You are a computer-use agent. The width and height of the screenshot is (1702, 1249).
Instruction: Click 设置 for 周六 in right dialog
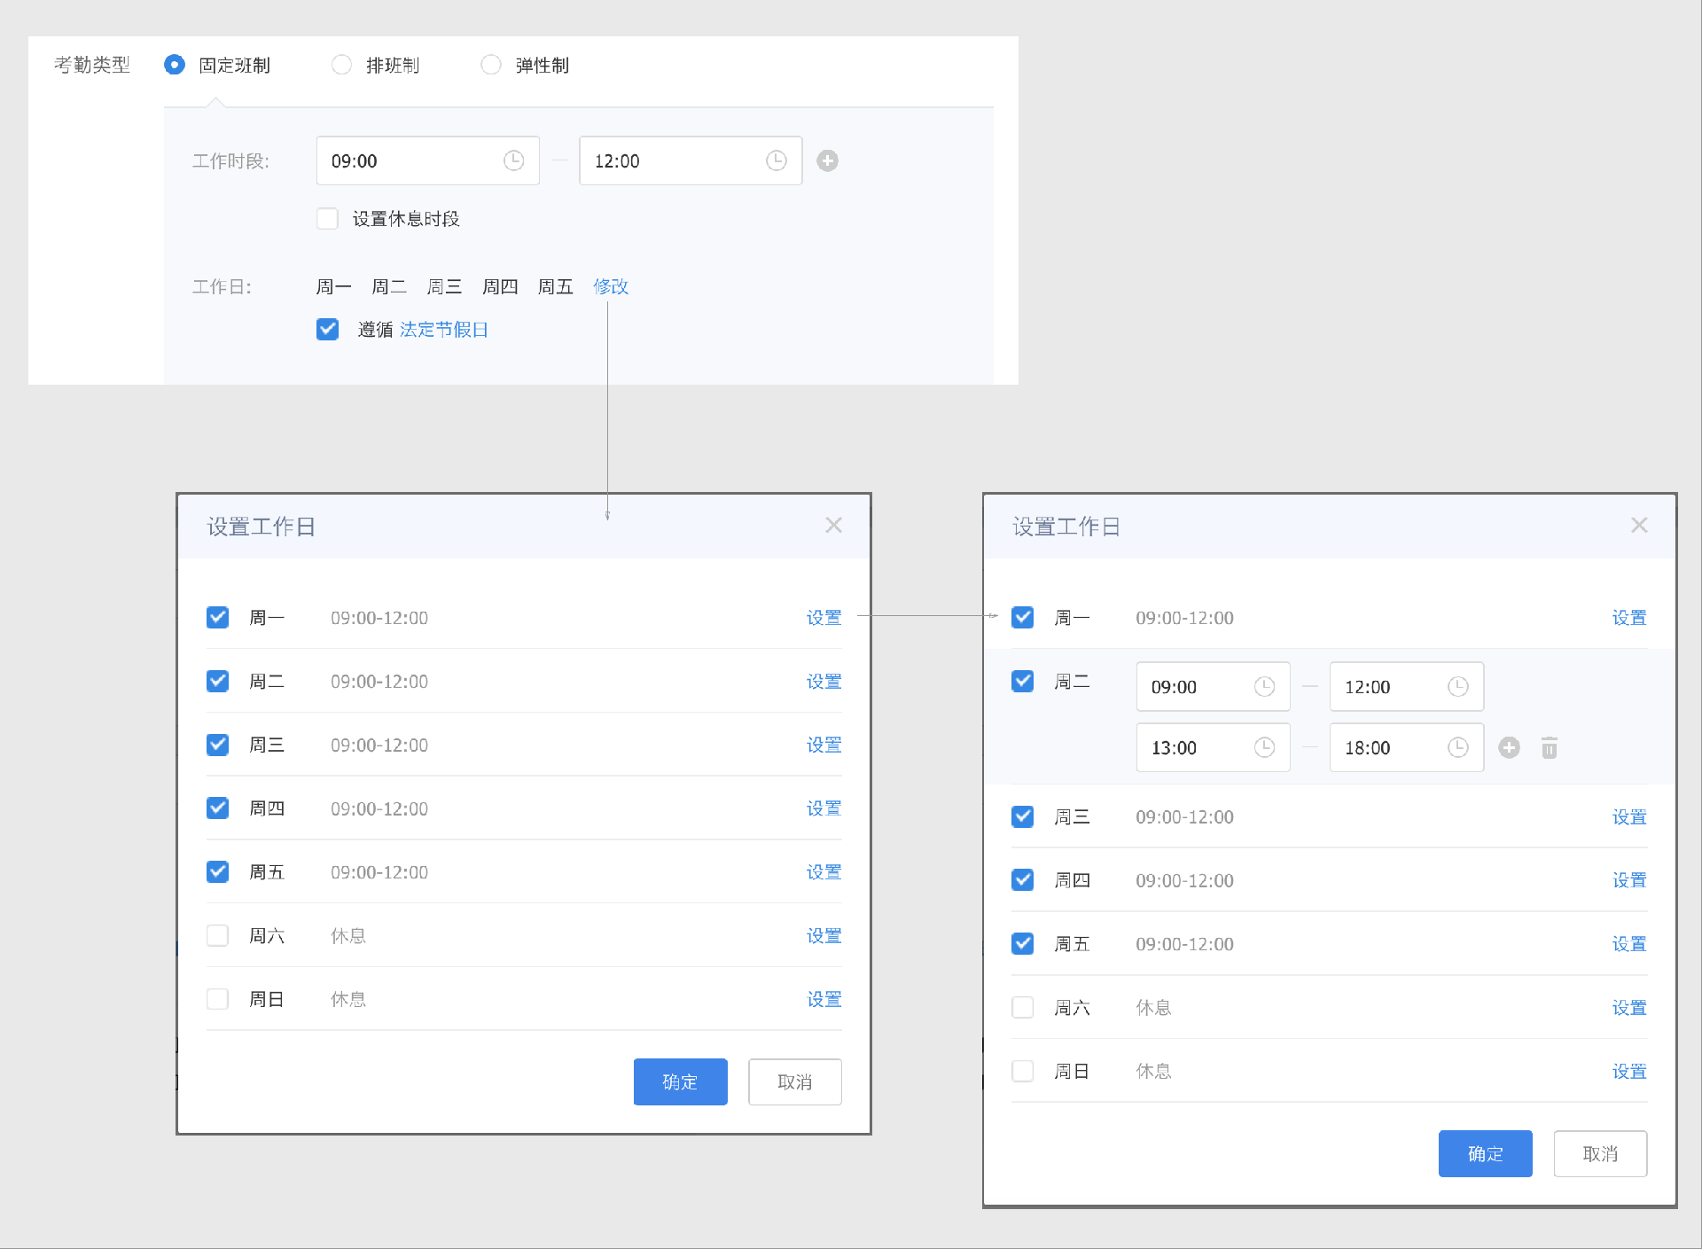(1629, 1008)
